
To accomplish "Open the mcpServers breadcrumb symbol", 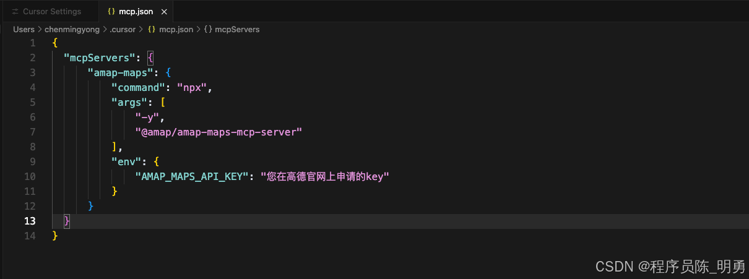I will pyautogui.click(x=237, y=29).
